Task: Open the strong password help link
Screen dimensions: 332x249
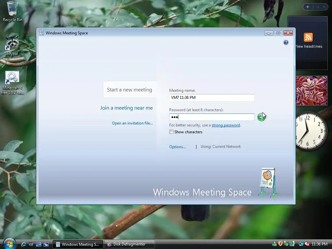Action: coord(226,125)
